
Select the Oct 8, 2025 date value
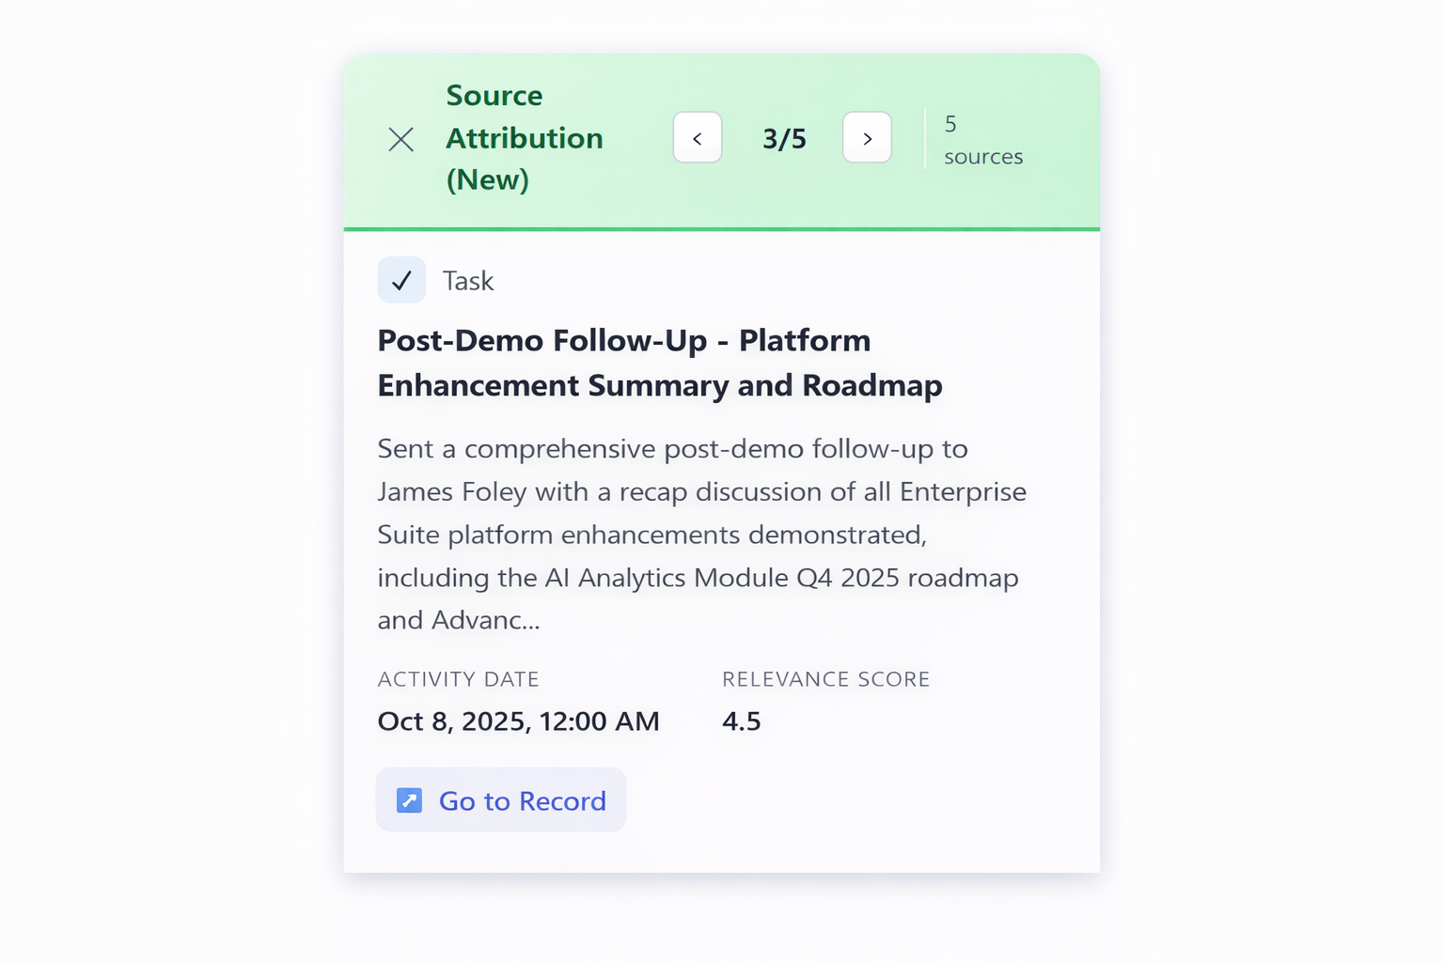click(518, 721)
